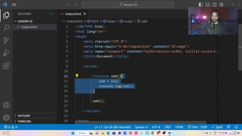Image resolution: width=242 pixels, height=136 pixels.
Task: Click the VS Code logo icon
Action: coord(5,5)
